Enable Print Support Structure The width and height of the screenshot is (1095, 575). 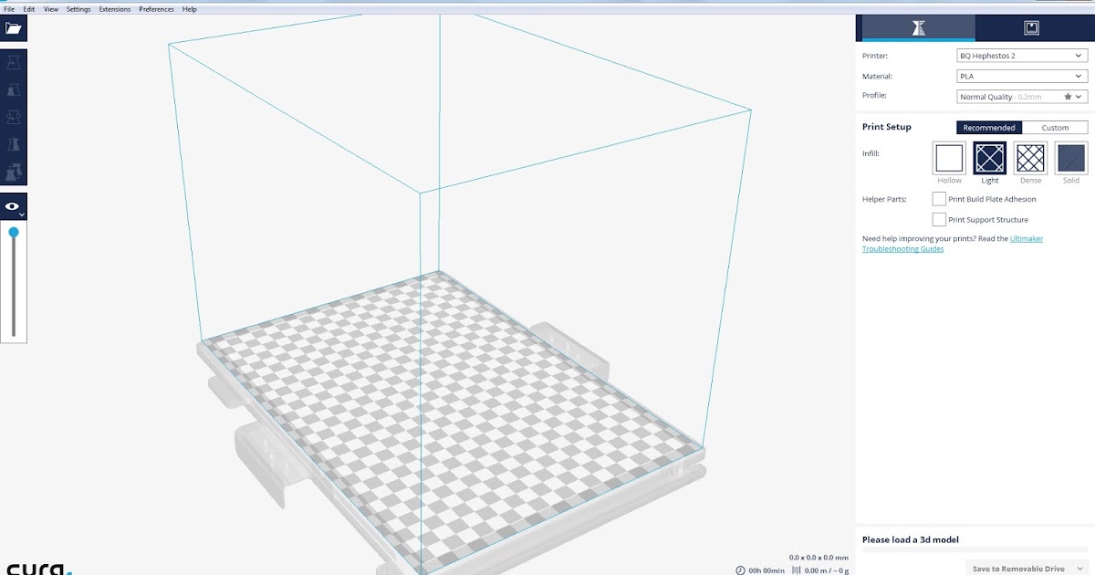tap(939, 219)
